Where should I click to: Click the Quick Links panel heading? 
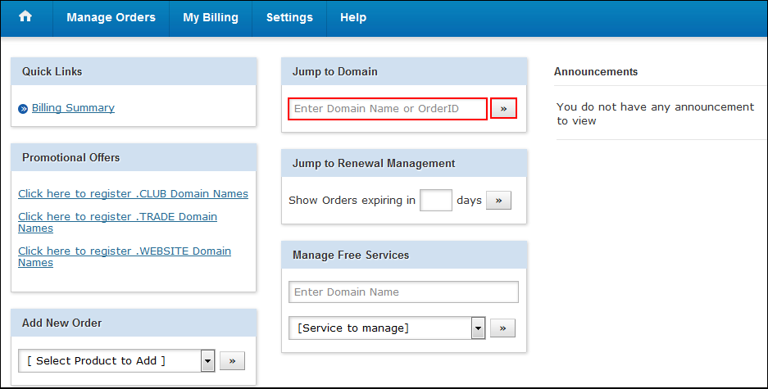click(x=52, y=71)
